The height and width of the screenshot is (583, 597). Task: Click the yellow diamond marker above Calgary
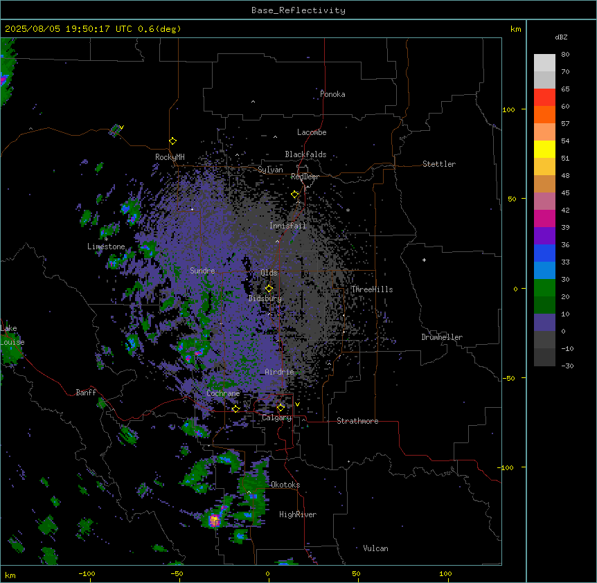(280, 408)
